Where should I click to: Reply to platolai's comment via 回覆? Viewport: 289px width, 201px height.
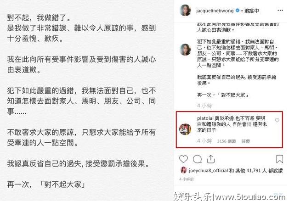pos(245,141)
